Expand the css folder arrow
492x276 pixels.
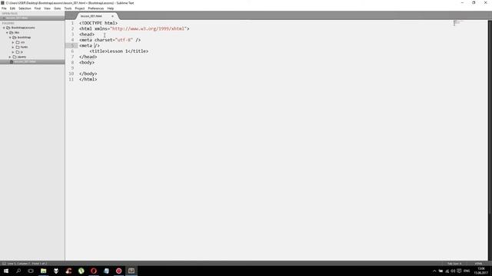(x=13, y=42)
